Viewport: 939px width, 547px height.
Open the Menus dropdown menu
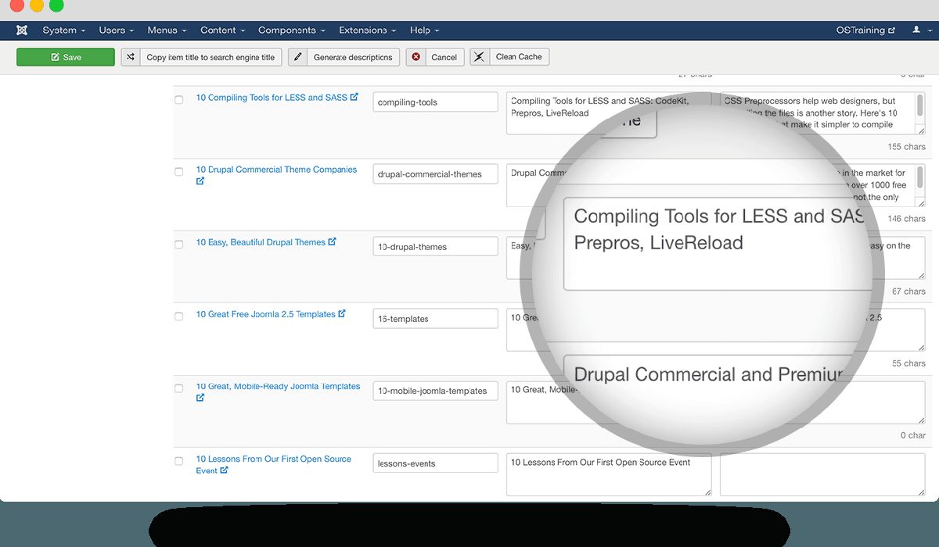[x=167, y=30]
